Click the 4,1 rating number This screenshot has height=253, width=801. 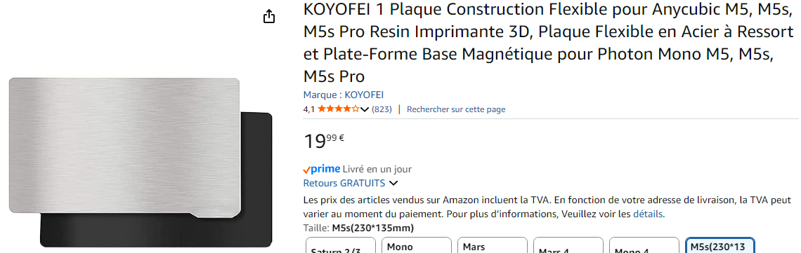tap(309, 109)
